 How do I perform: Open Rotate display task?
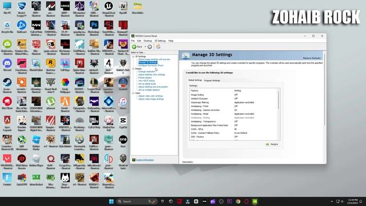[145, 78]
